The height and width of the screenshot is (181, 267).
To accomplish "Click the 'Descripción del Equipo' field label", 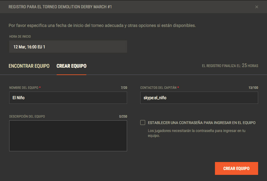I will (x=27, y=116).
